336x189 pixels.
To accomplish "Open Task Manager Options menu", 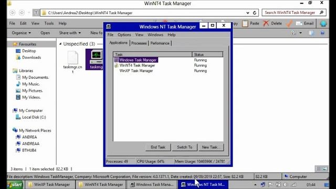I will (x=124, y=35).
